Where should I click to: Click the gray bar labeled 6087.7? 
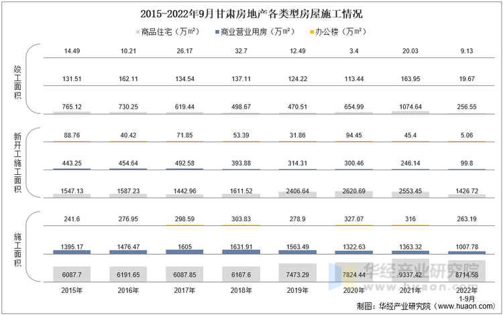coord(72,274)
